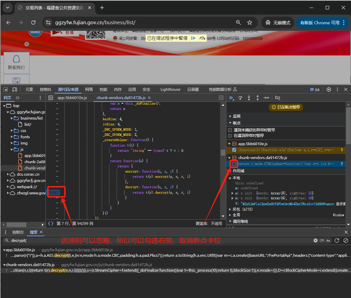Uncheck the app.5bb6010e.js breakpoint
This screenshot has height=298, width=351.
234,150
